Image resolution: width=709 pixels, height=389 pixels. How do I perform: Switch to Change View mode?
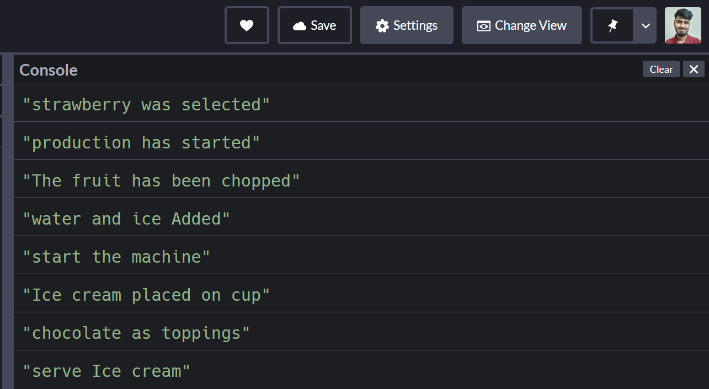(521, 25)
